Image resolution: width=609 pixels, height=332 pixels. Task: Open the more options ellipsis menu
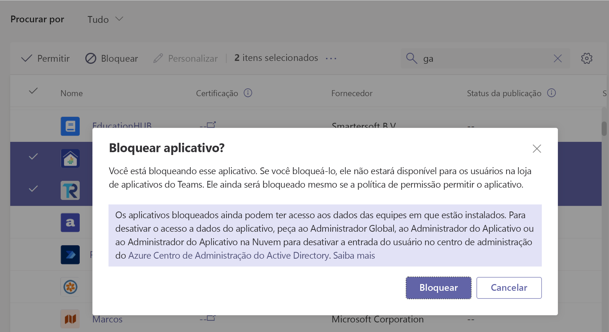(331, 58)
